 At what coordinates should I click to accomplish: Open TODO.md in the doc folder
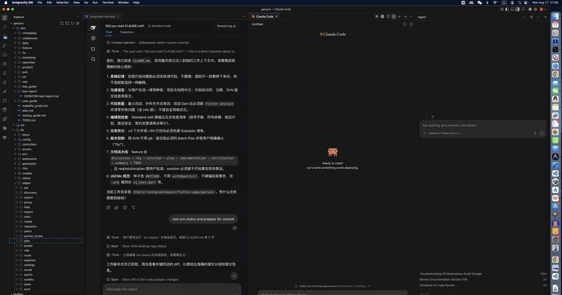[29, 120]
